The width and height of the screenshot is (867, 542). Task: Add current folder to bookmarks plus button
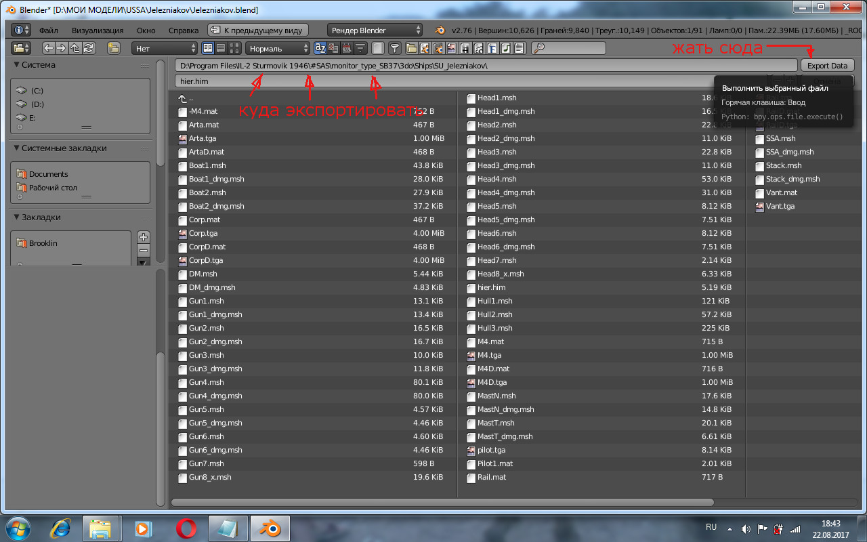(x=144, y=237)
